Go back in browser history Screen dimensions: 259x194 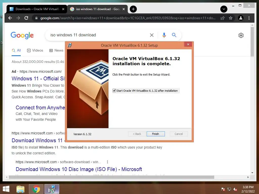[10, 18]
